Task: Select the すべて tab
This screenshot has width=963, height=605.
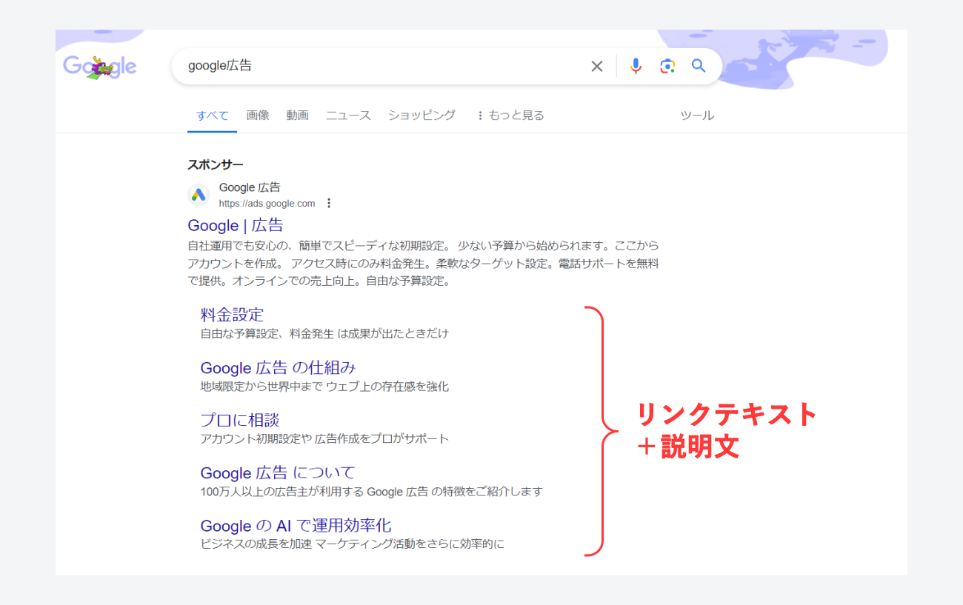Action: tap(213, 116)
